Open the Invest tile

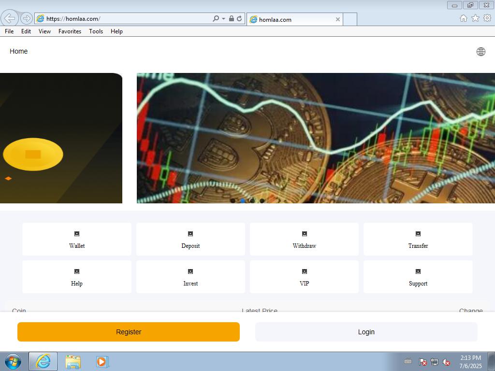(190, 277)
